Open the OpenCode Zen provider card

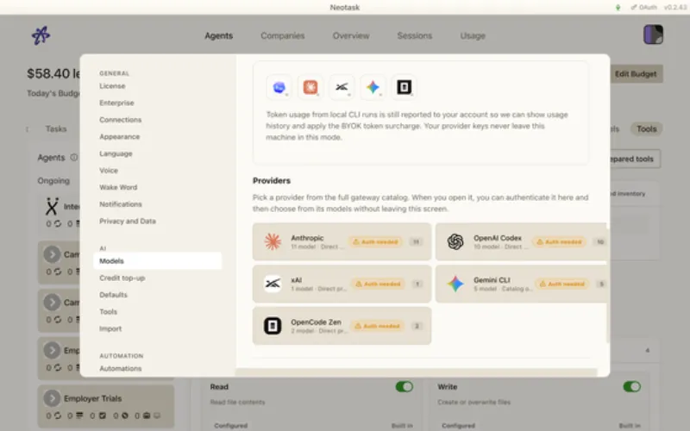coord(342,326)
